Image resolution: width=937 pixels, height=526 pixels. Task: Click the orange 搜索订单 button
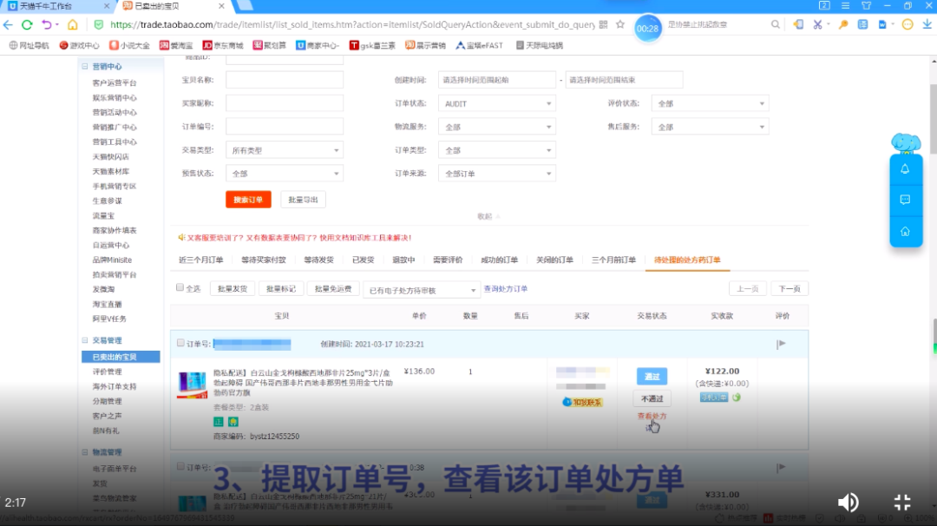tap(248, 200)
